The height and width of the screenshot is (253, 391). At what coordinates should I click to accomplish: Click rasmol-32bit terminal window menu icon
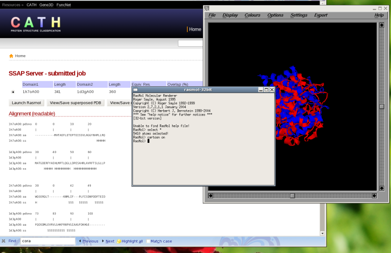click(x=136, y=90)
